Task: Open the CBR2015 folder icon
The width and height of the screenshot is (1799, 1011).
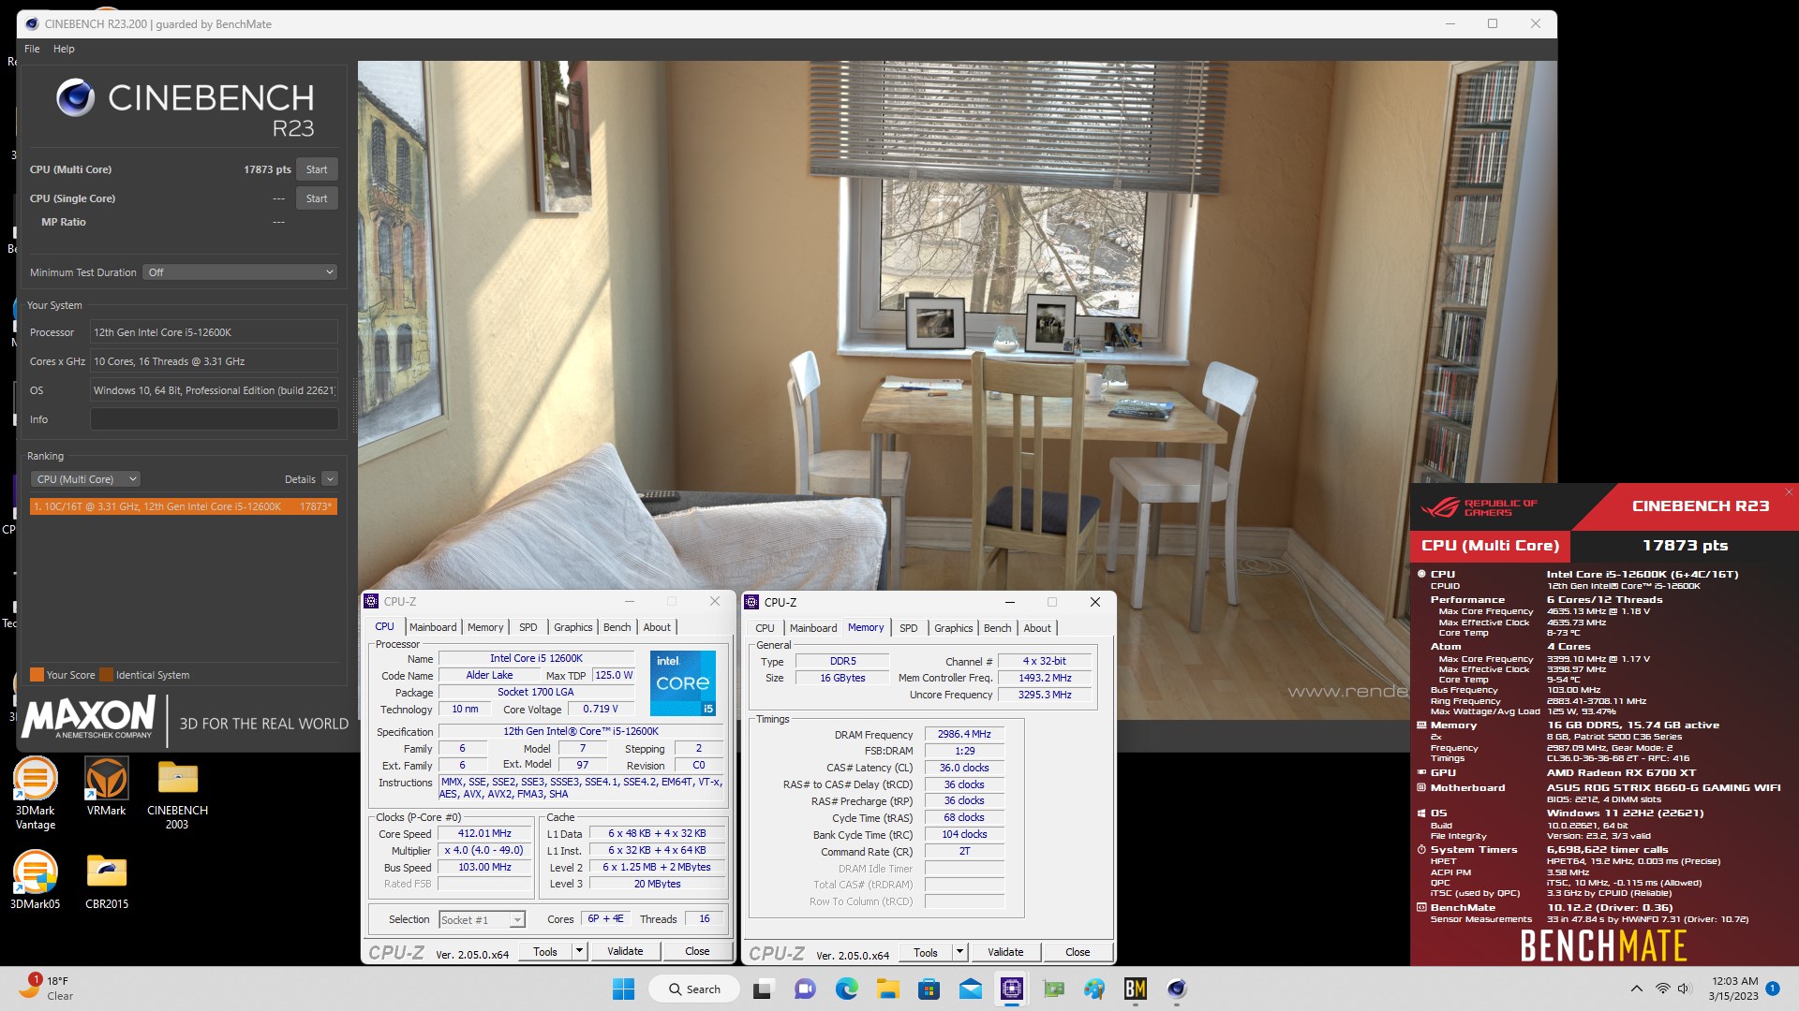Action: point(107,880)
